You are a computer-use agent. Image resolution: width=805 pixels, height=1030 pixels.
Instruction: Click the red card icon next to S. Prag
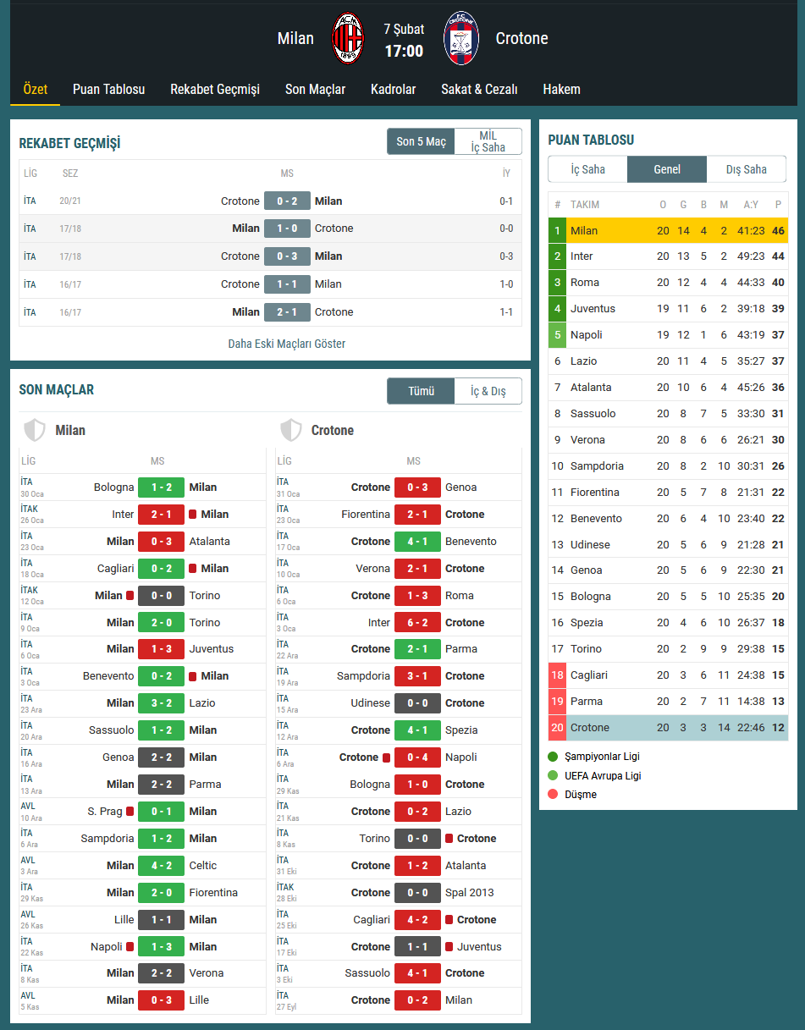(x=130, y=812)
